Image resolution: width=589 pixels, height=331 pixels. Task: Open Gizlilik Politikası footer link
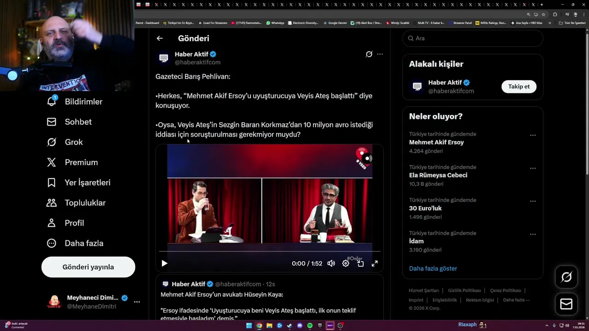click(464, 291)
